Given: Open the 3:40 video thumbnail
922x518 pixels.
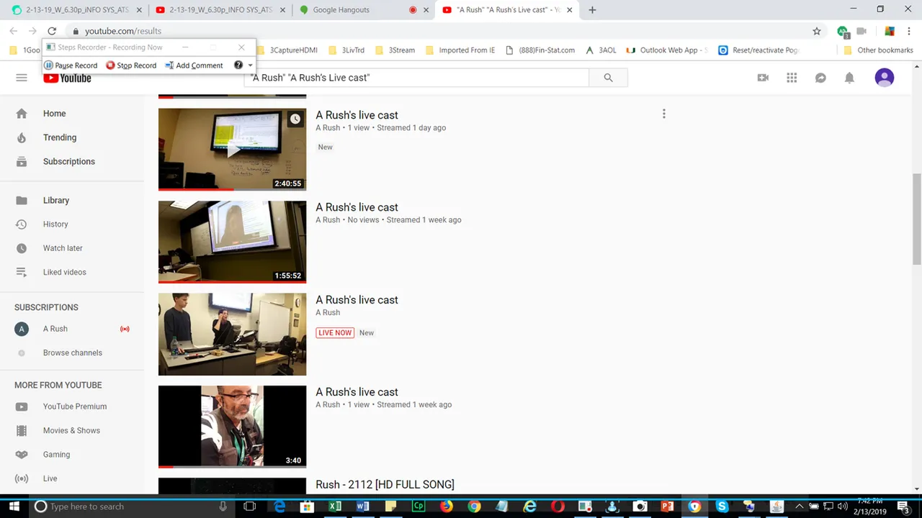Looking at the screenshot, I should click(x=232, y=427).
